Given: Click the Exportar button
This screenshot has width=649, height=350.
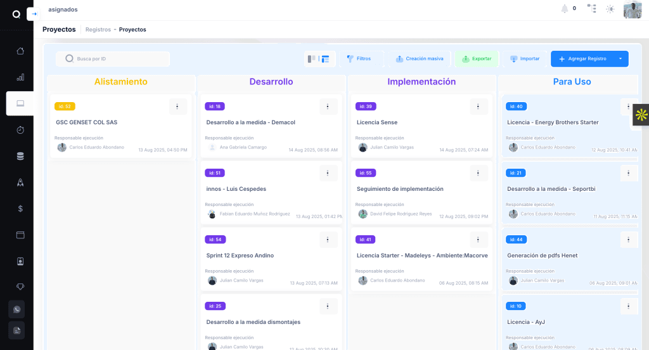Looking at the screenshot, I should tap(477, 59).
